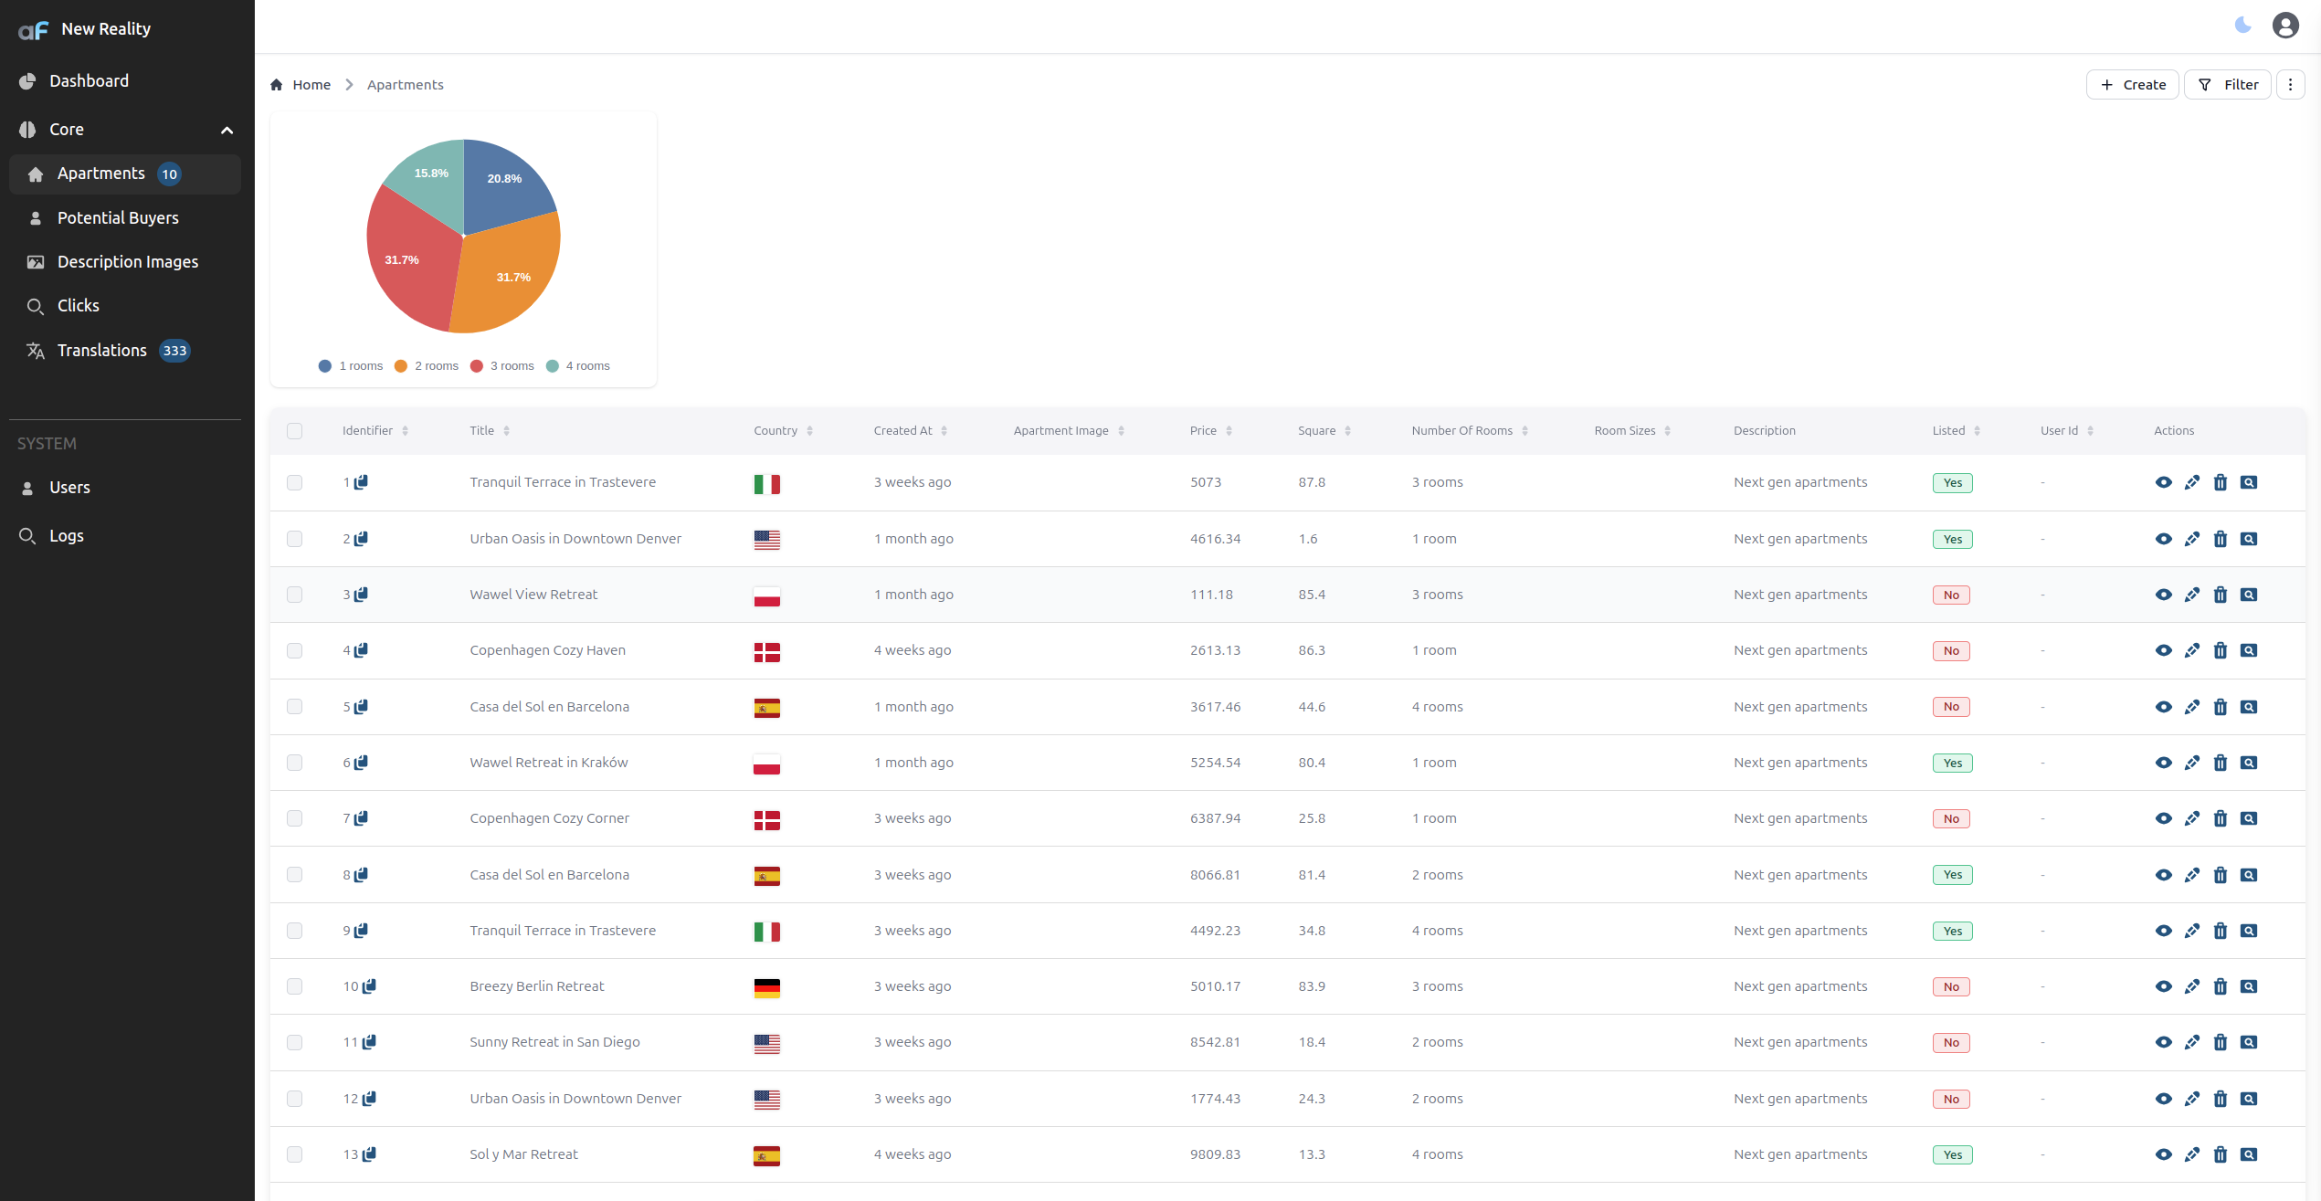Open Translations in sidebar
This screenshot has width=2321, height=1201.
pos(125,351)
